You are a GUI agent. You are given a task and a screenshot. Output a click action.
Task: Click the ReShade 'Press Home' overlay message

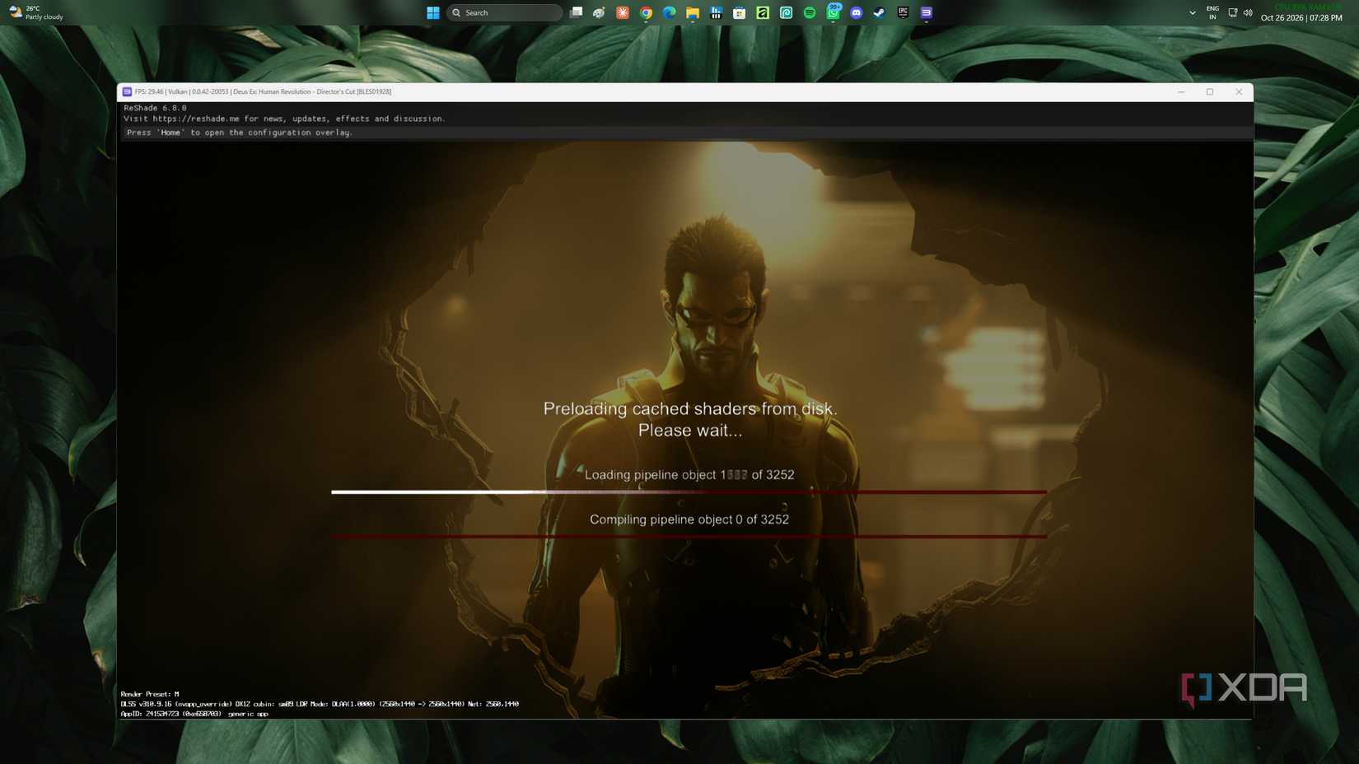click(x=240, y=133)
